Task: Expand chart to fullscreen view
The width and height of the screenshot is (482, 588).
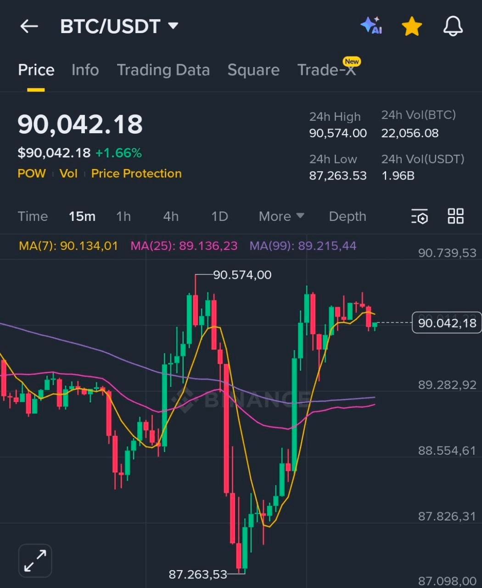Action: (35, 560)
